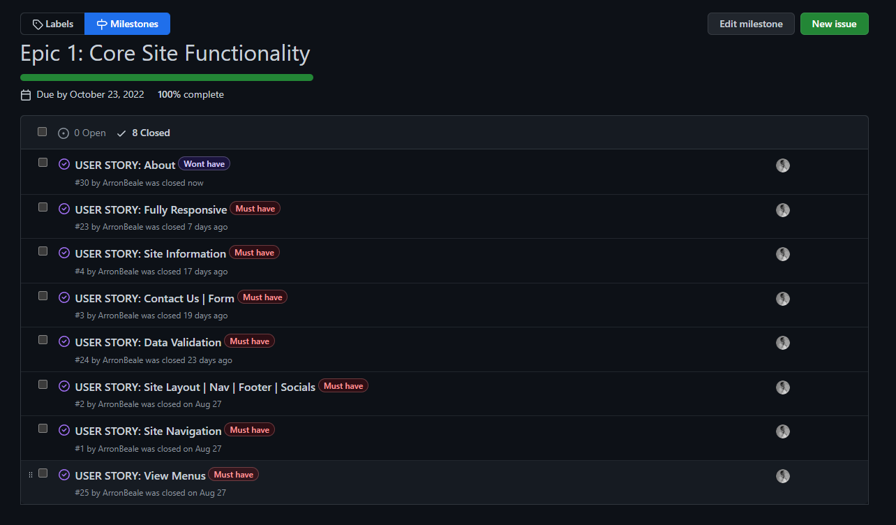The width and height of the screenshot is (896, 525).
Task: Click assignee avatar on Data Validation row
Action: pyautogui.click(x=783, y=343)
